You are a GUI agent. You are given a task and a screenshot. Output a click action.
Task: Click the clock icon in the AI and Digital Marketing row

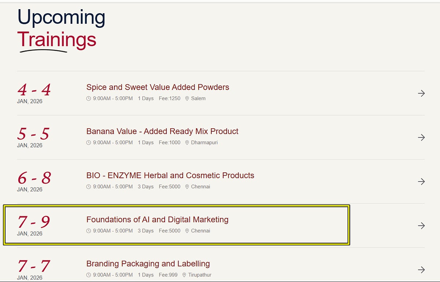(x=88, y=231)
